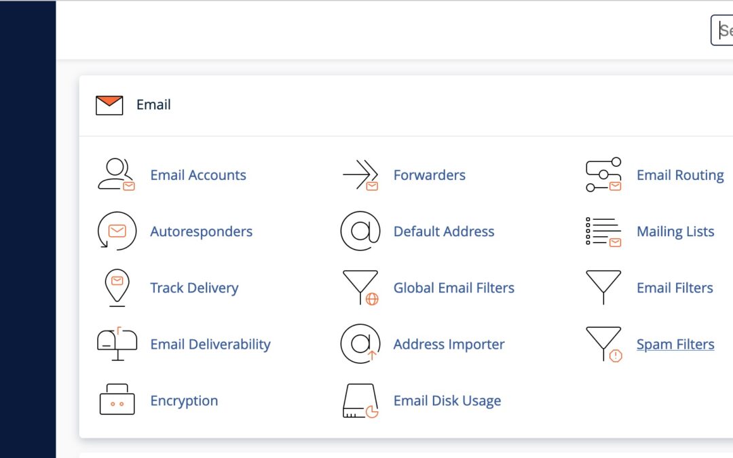Click the Email section header label
The width and height of the screenshot is (733, 458).
tap(154, 104)
